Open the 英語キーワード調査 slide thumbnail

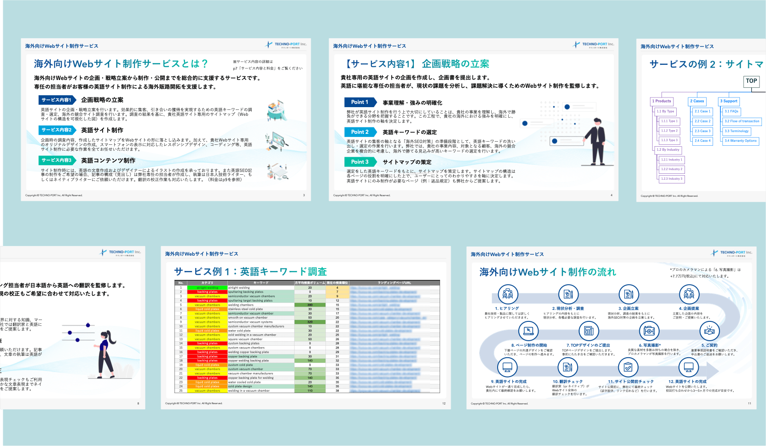click(x=306, y=327)
